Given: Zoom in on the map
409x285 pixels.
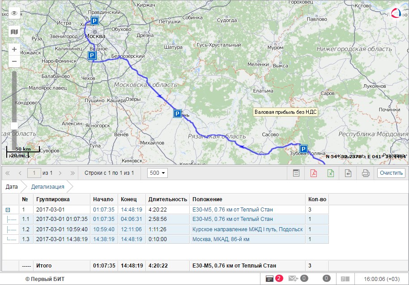Looking at the screenshot, I should 14,49.
